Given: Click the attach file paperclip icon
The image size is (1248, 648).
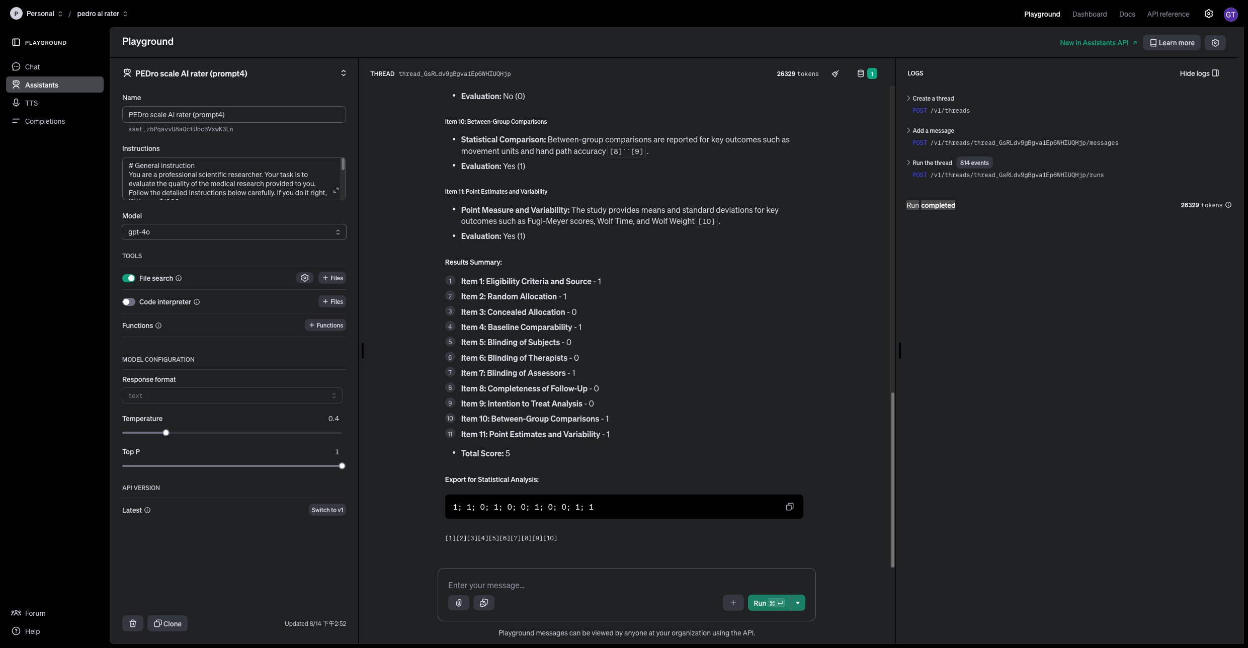Looking at the screenshot, I should pyautogui.click(x=458, y=603).
